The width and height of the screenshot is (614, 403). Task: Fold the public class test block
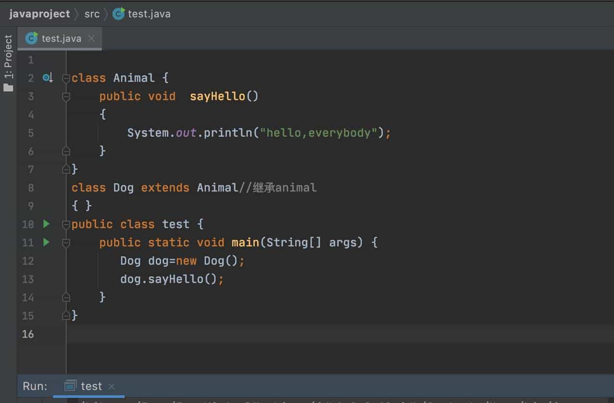(66, 225)
